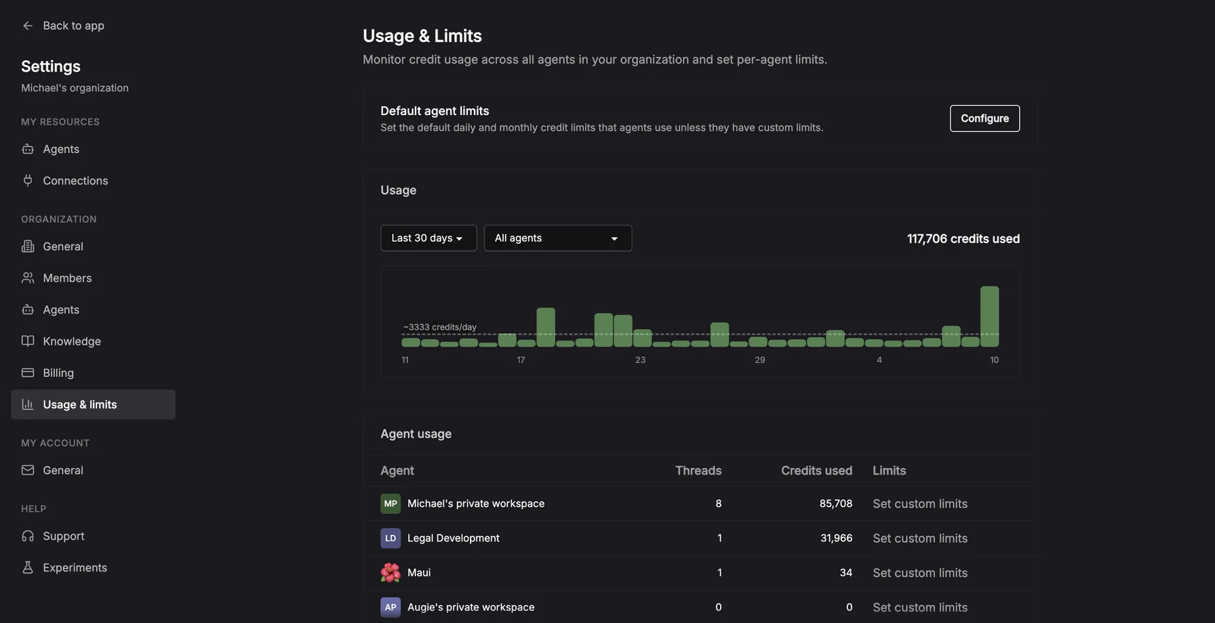1215x623 pixels.
Task: Click the ~3333 credits/day average label
Action: (440, 327)
